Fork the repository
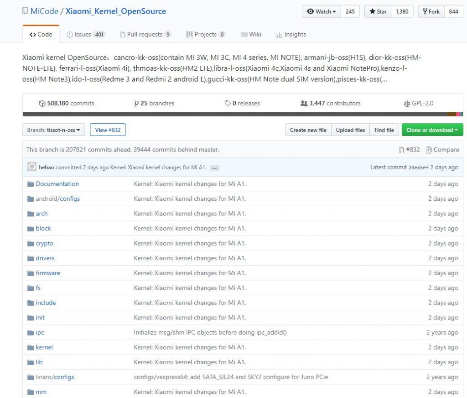This screenshot has height=398, width=467. click(431, 11)
